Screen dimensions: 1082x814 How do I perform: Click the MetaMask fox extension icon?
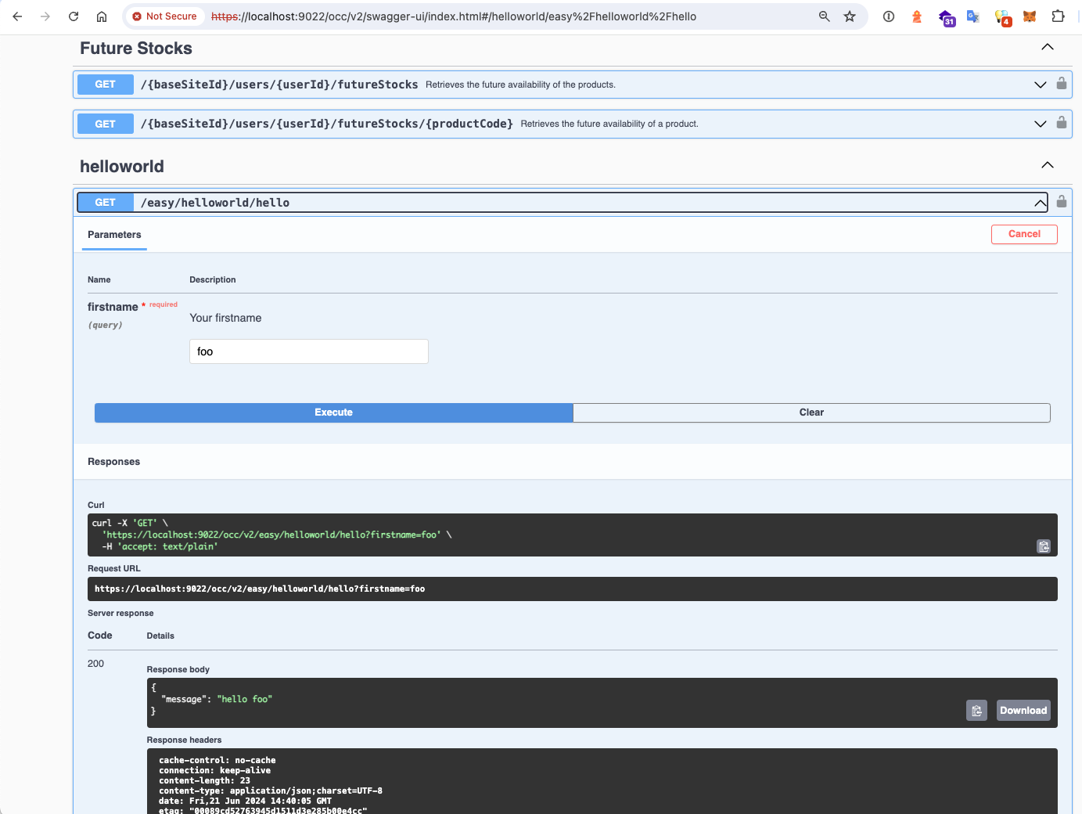(1030, 16)
